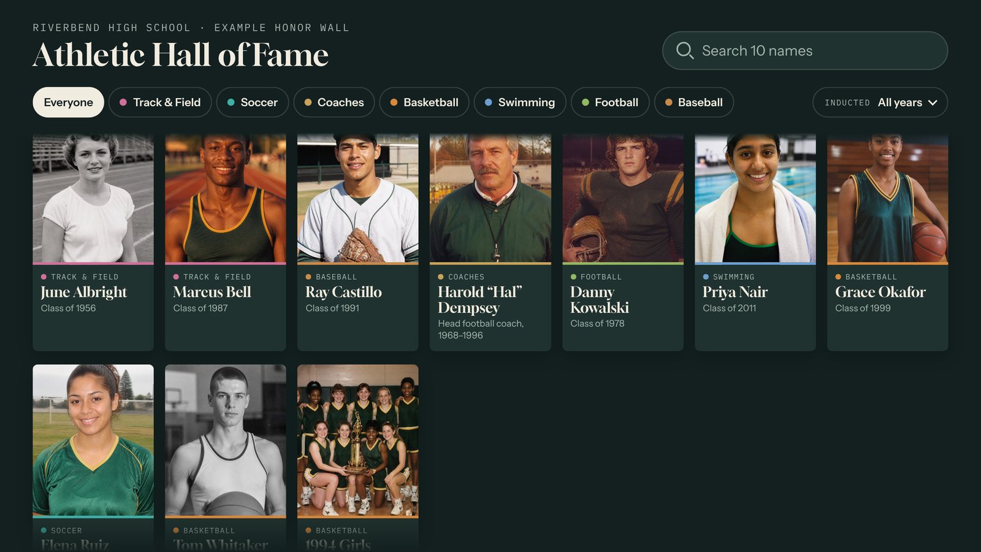Click 'Class of 1987' text
981x552 pixels.
pos(200,308)
